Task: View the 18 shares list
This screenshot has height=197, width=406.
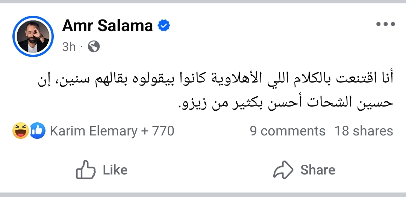Action: pos(364,131)
